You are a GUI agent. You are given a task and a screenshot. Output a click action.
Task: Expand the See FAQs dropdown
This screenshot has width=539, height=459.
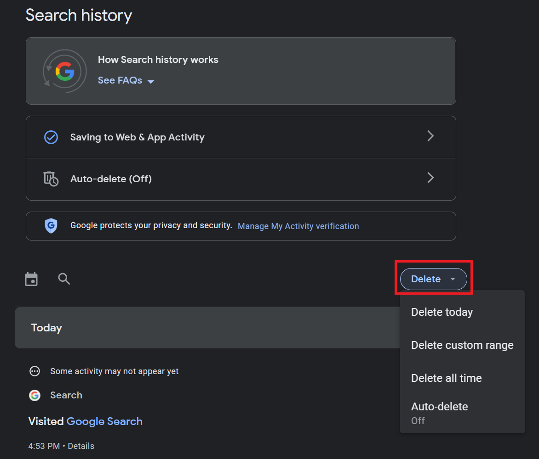tap(126, 81)
